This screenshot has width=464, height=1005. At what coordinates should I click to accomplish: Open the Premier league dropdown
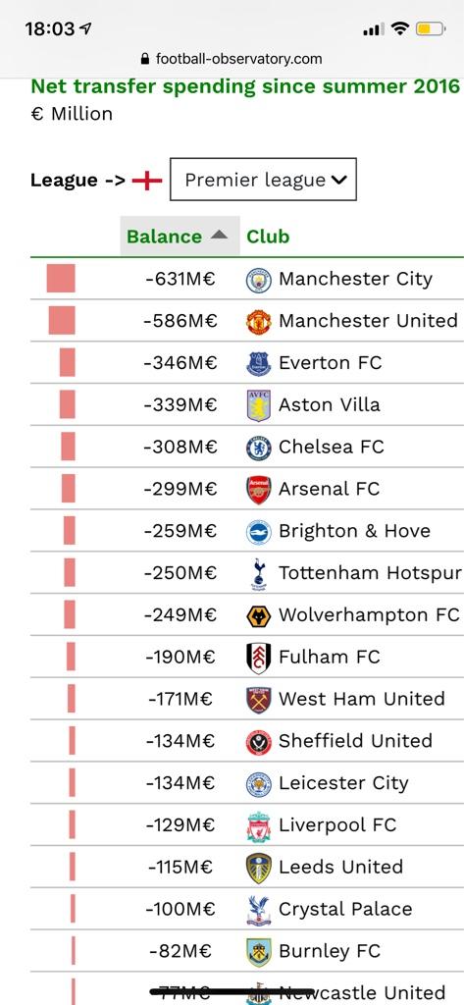pyautogui.click(x=263, y=180)
